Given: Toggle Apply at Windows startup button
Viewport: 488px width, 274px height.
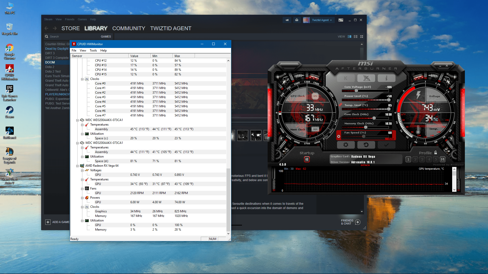Looking at the screenshot, I should pyautogui.click(x=307, y=159).
